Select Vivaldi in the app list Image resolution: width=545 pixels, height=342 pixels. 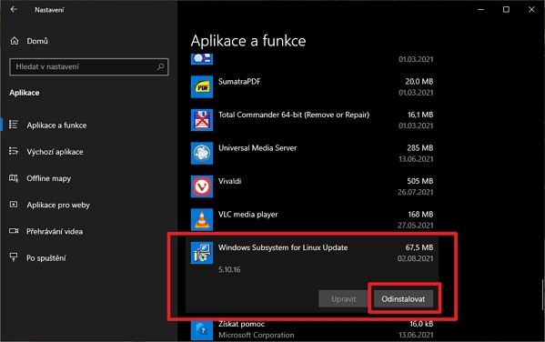pos(230,181)
